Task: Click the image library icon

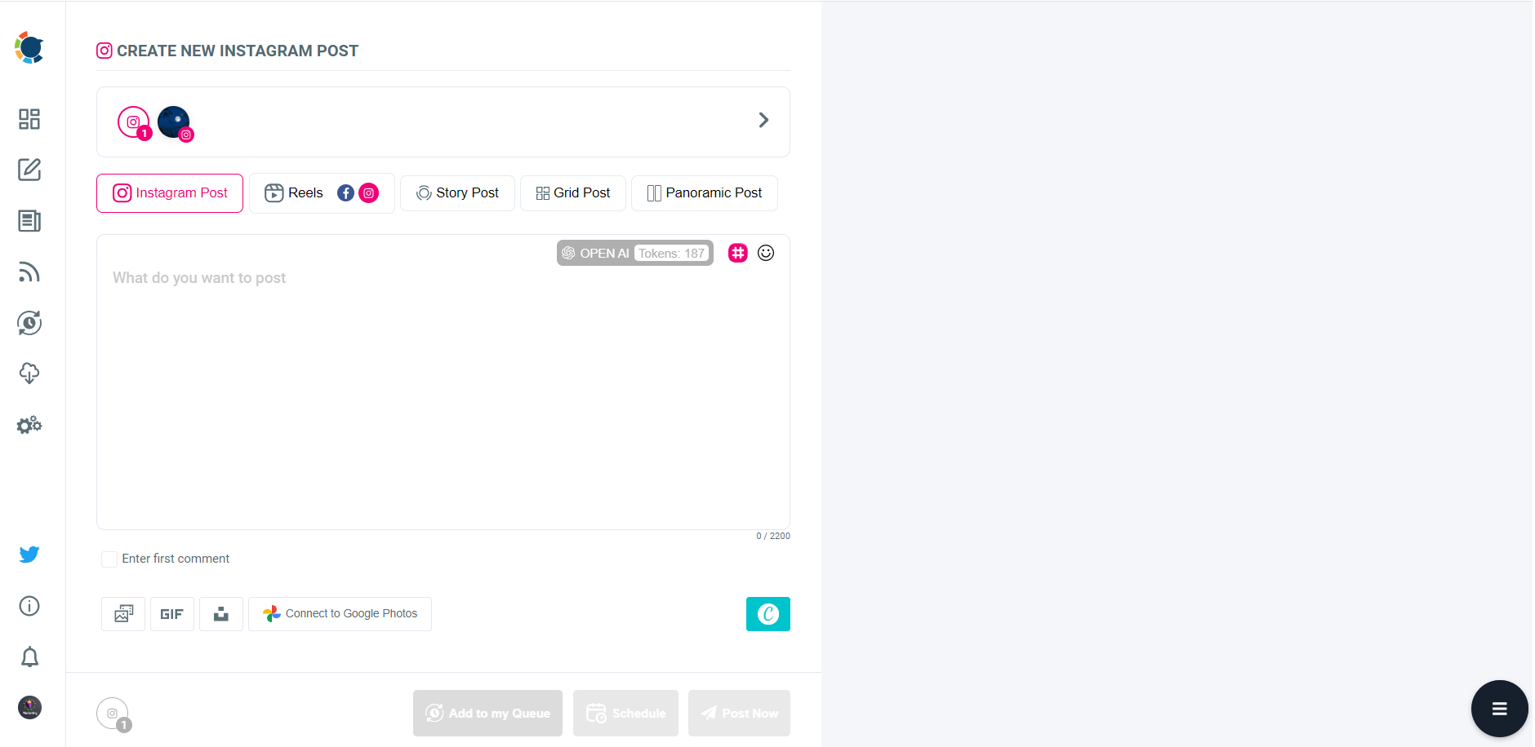Action: 122,613
